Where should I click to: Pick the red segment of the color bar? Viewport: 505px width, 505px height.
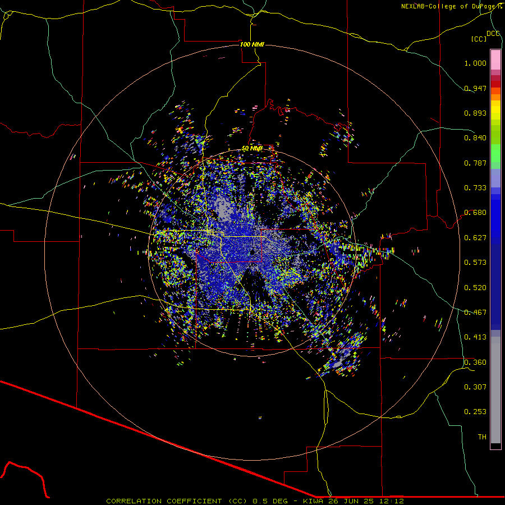click(x=495, y=84)
